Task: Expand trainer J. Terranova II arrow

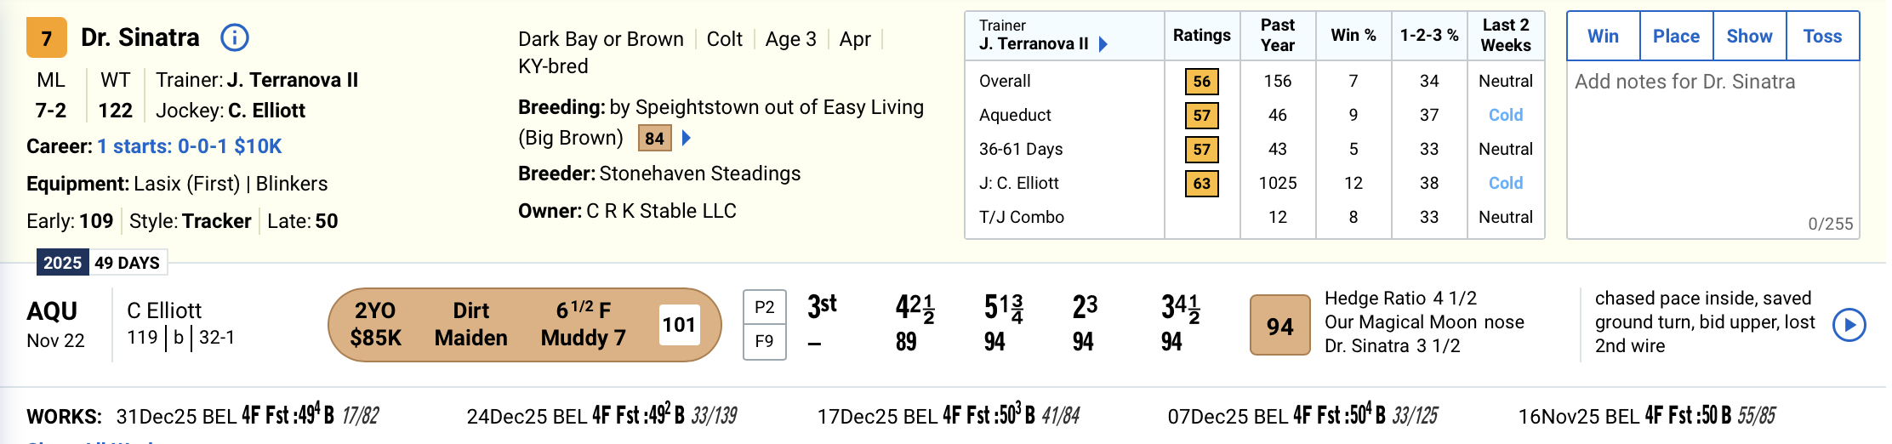Action: (x=1103, y=44)
